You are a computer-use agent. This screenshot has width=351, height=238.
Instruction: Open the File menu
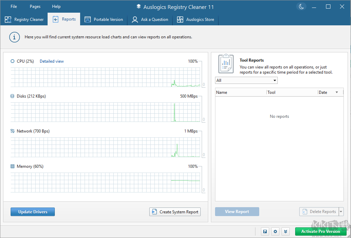14,7
